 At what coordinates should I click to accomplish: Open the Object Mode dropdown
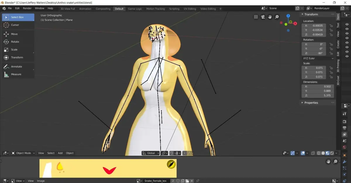pyautogui.click(x=23, y=153)
